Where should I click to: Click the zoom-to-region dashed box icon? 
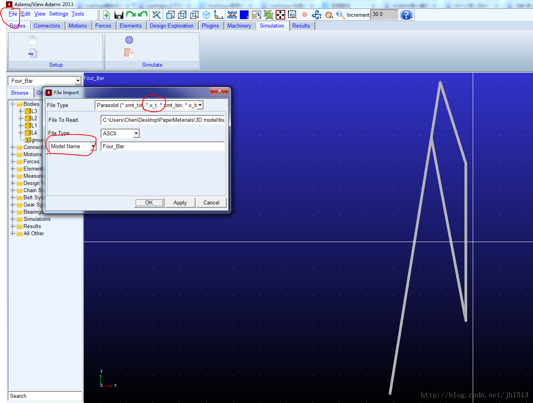tap(292, 15)
